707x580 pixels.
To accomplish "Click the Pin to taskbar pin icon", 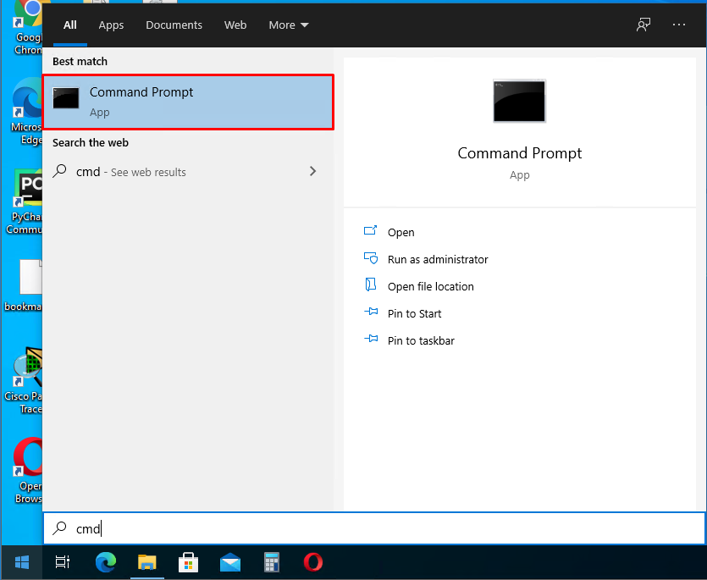I will pos(371,338).
